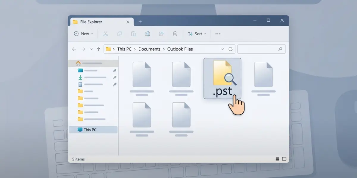This screenshot has height=178, width=357.
Task: Click the search box field
Action: coord(262,49)
